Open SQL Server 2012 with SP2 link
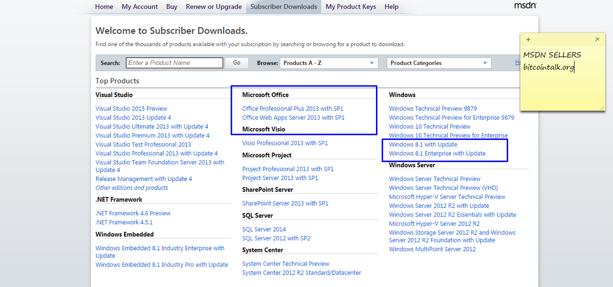Viewport: 613px width, 287px height. coord(276,238)
